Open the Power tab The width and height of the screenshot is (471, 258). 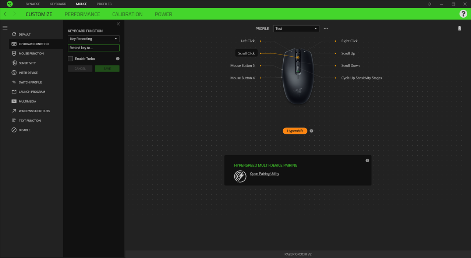tap(163, 14)
